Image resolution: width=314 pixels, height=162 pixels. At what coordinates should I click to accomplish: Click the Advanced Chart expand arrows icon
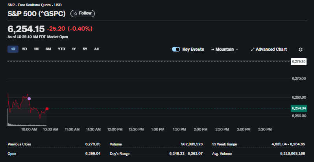coord(253,49)
